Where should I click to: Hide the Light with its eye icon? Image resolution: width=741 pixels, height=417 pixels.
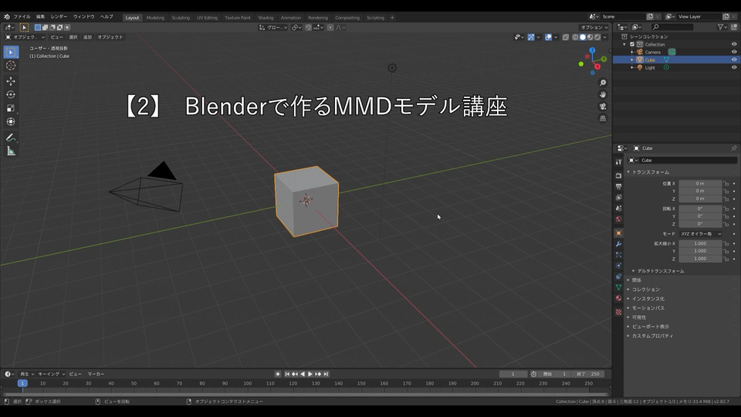point(734,68)
